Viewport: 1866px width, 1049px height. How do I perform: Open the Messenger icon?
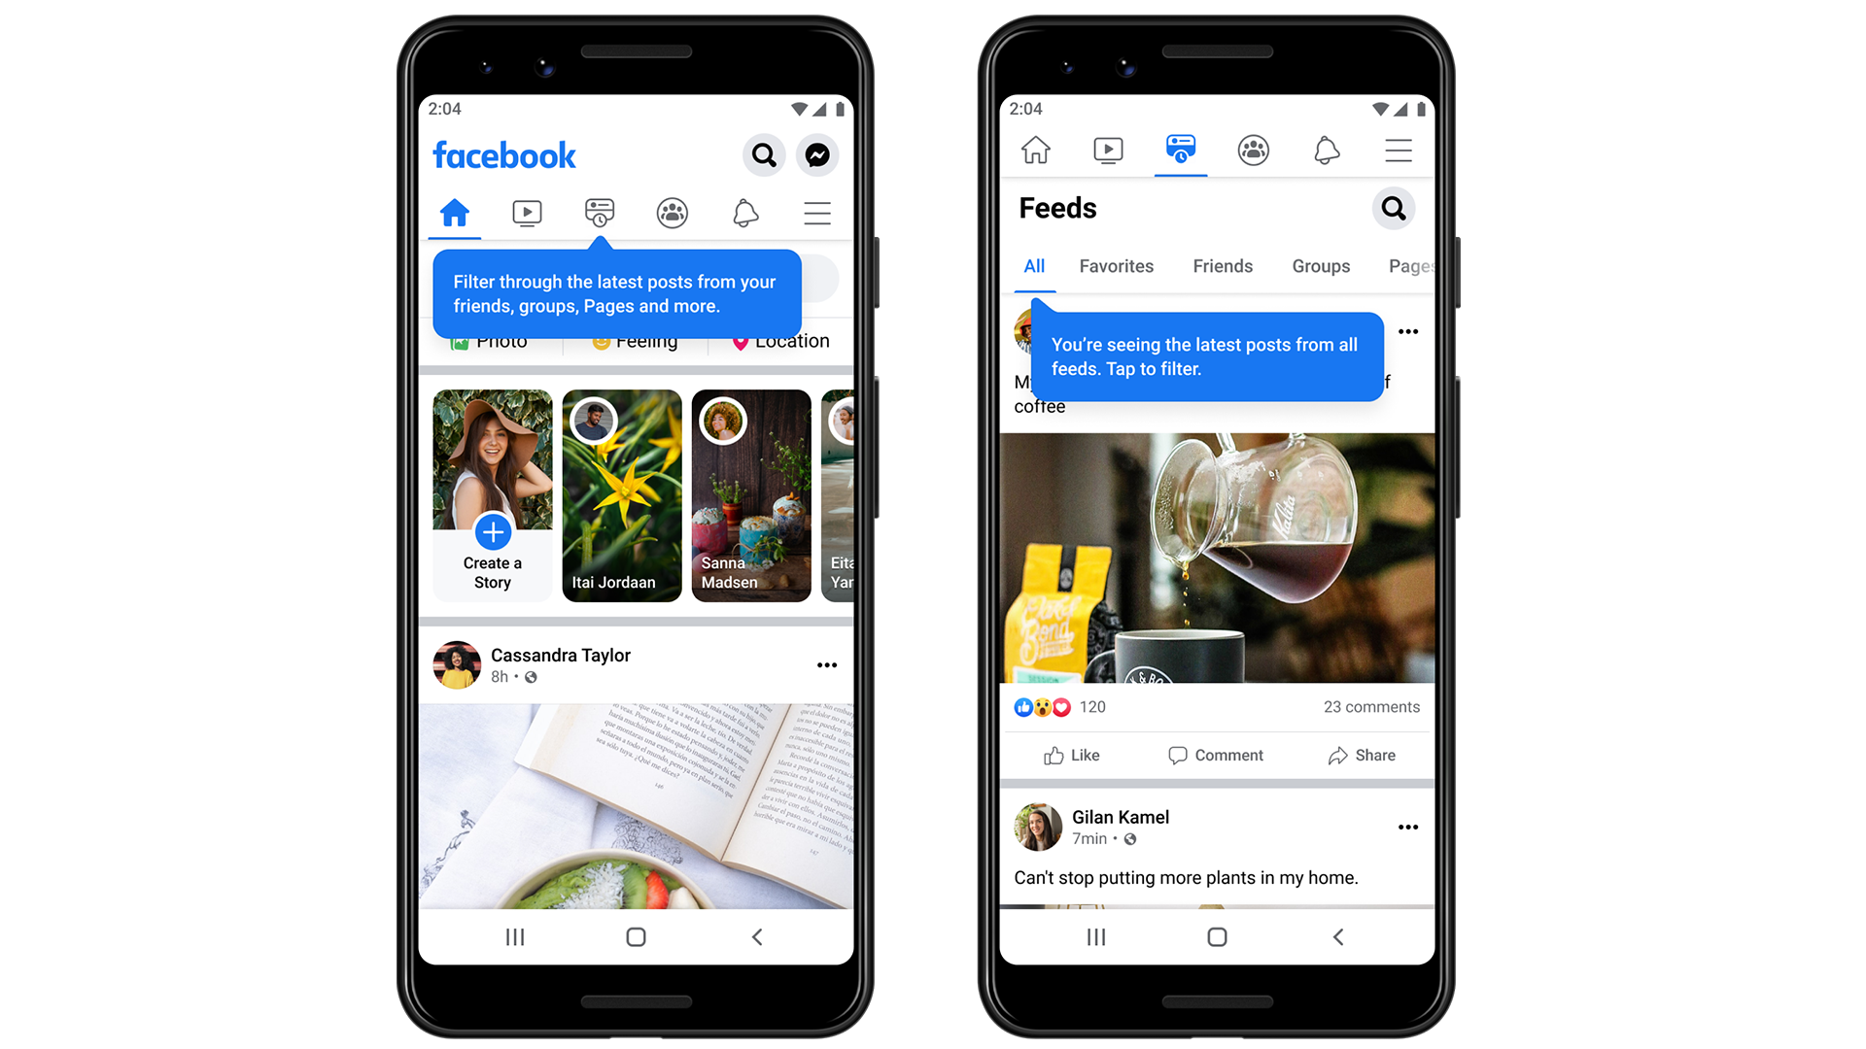click(817, 155)
